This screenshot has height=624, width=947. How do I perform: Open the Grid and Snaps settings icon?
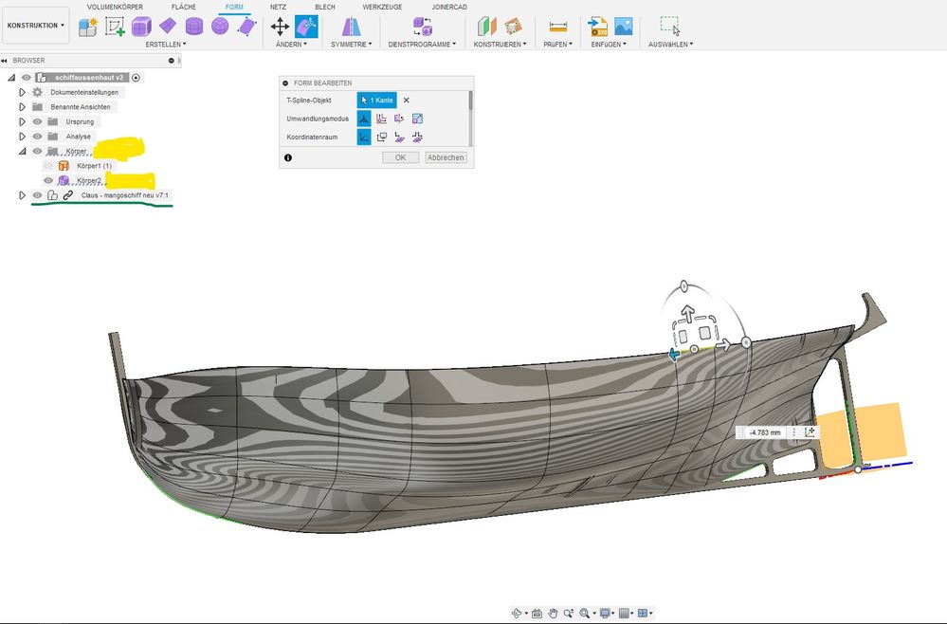point(625,614)
